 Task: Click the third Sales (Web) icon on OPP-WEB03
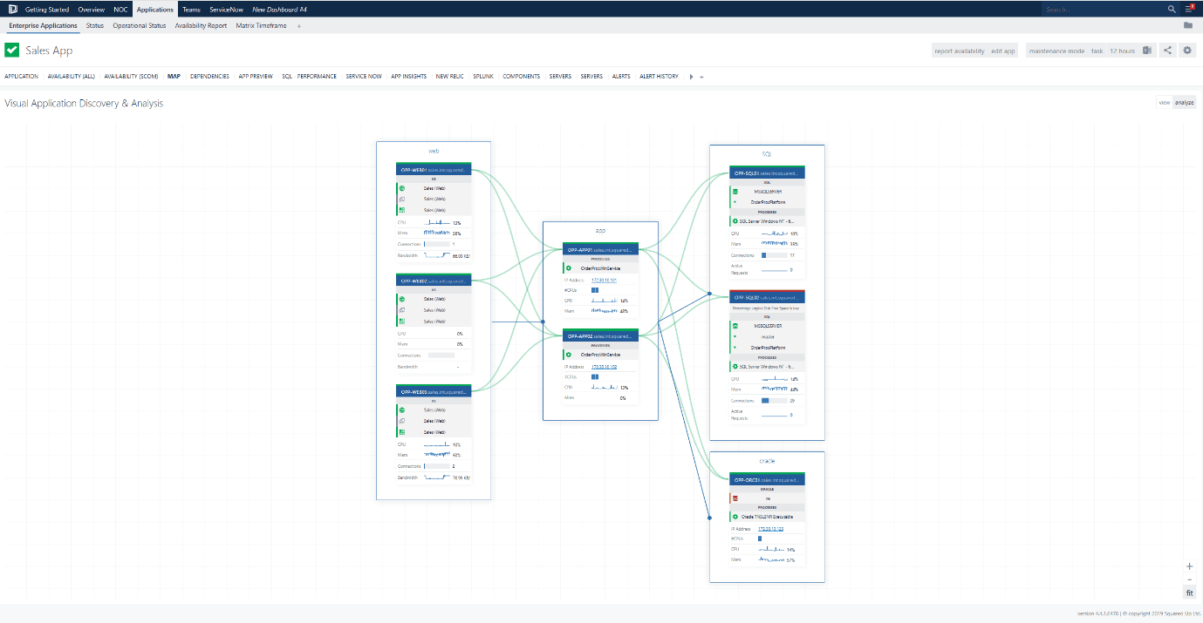pyautogui.click(x=402, y=432)
